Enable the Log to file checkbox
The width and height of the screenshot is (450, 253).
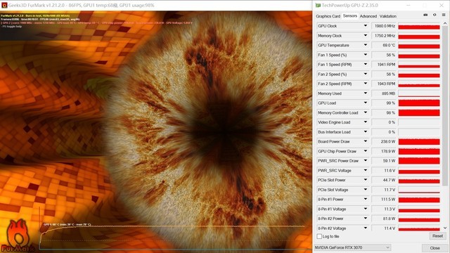[x=319, y=236]
